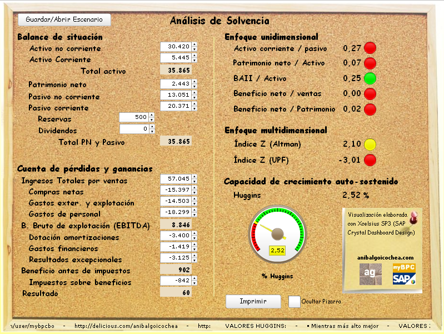Click the stepper arrows for Reservas value

coord(152,117)
